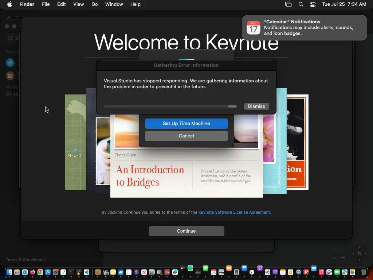Launch Firefox from the Dock
Image resolution: width=373 pixels, height=280 pixels.
(x=32, y=272)
